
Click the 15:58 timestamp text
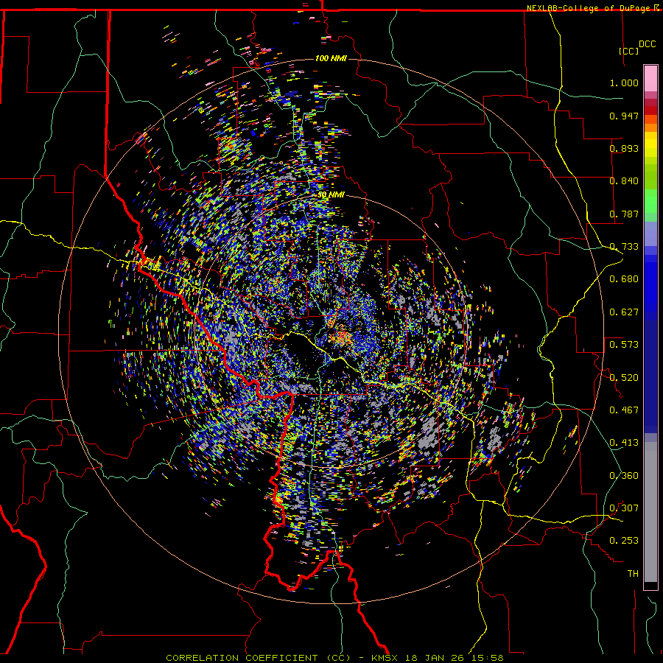[486, 658]
